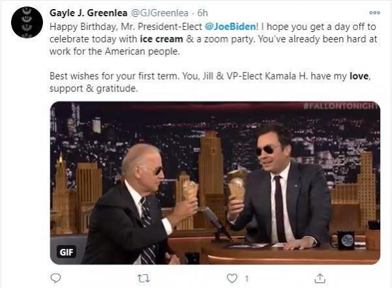
Task: Open the share tweet icon
Action: [320, 278]
